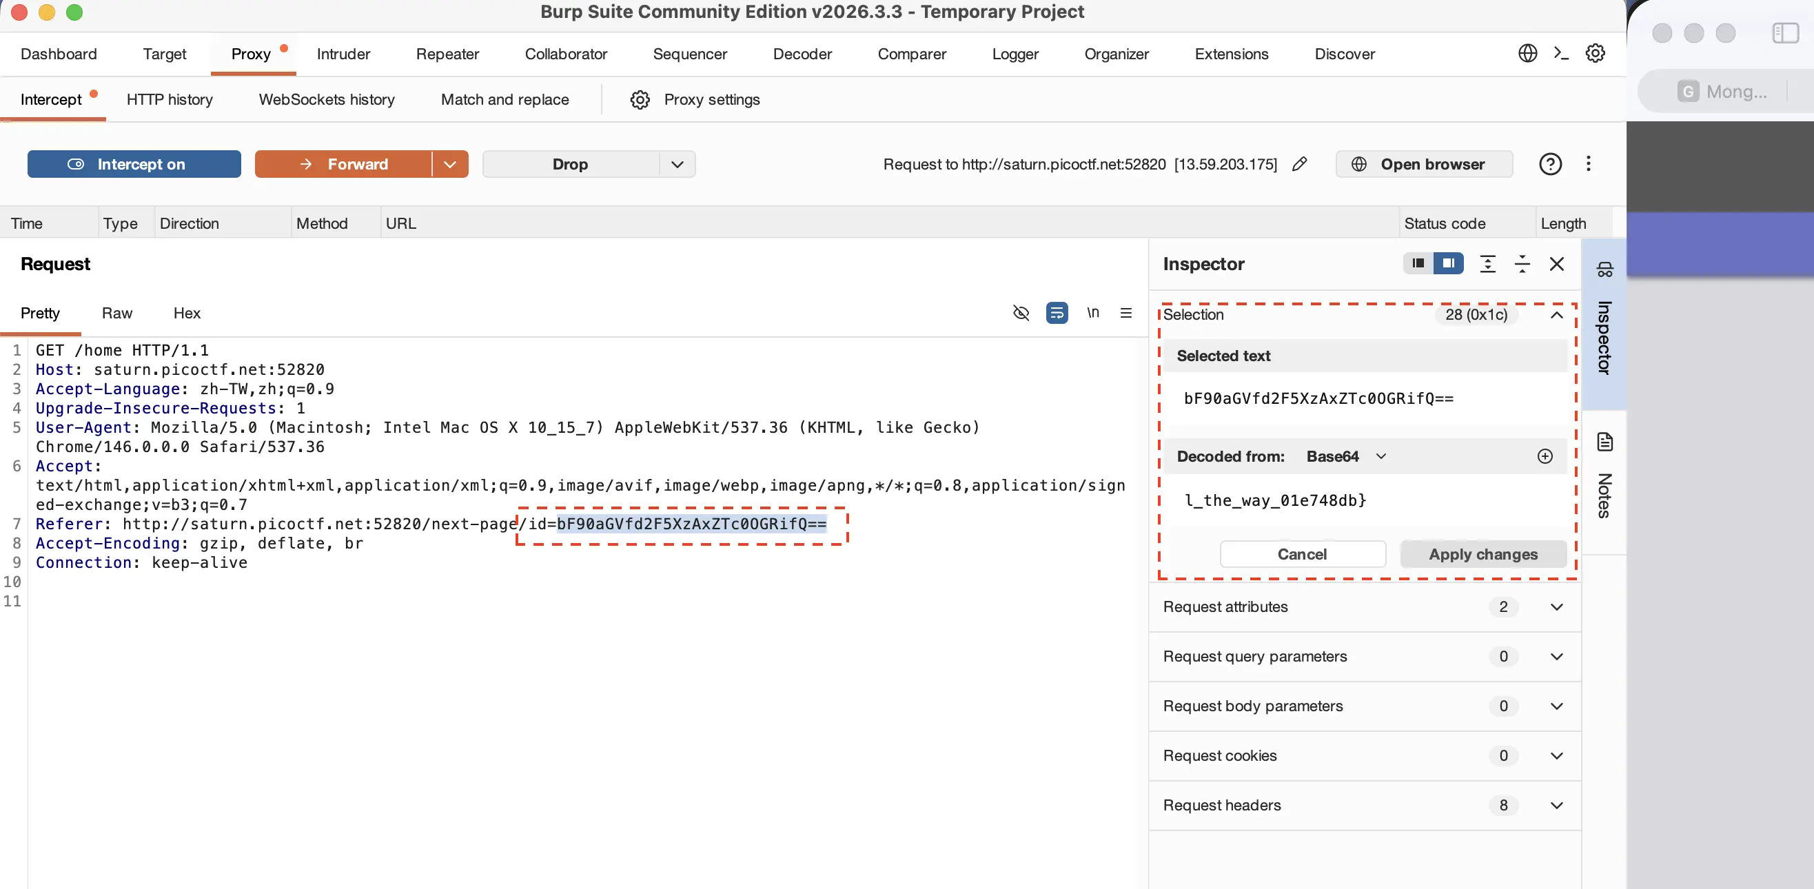Open the Logger tab
The height and width of the screenshot is (889, 1814).
point(1015,54)
